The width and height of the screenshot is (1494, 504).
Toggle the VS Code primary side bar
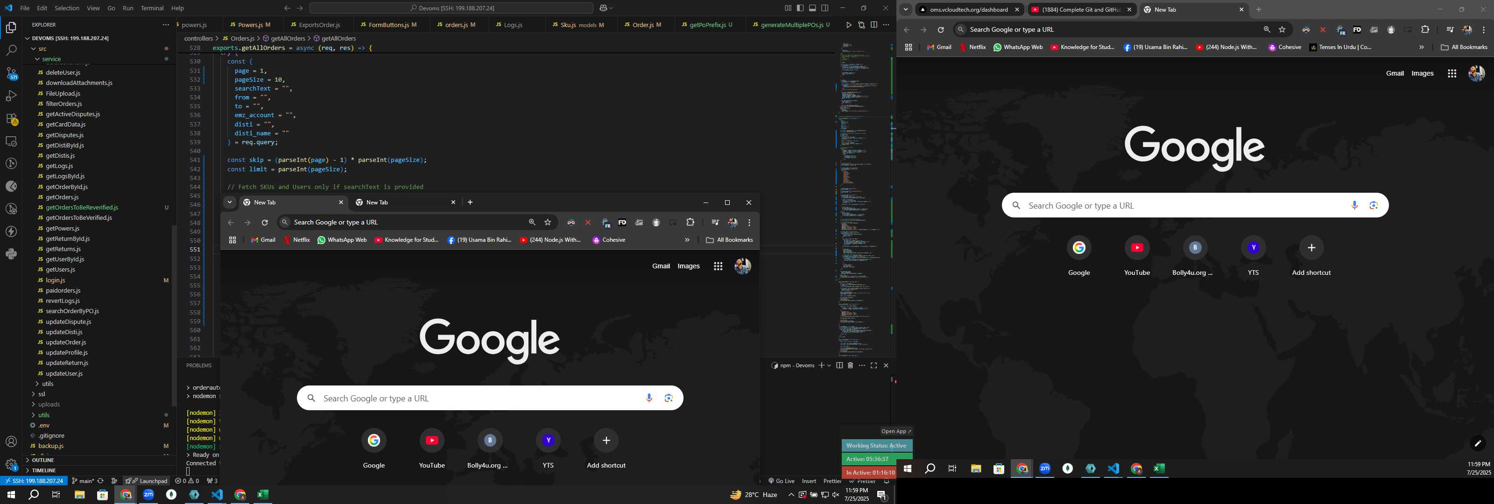pos(800,8)
